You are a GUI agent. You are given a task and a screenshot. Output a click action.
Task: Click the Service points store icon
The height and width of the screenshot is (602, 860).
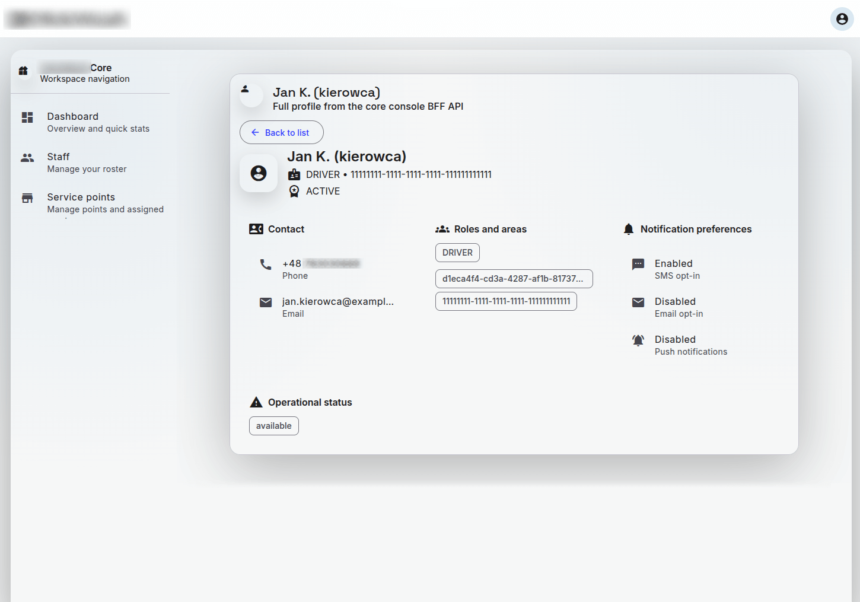point(27,198)
